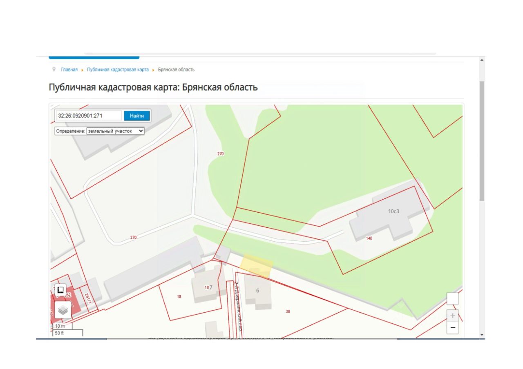Viewport: 523px width, 369px height.
Task: Zoom out with the minus button
Action: [x=452, y=328]
